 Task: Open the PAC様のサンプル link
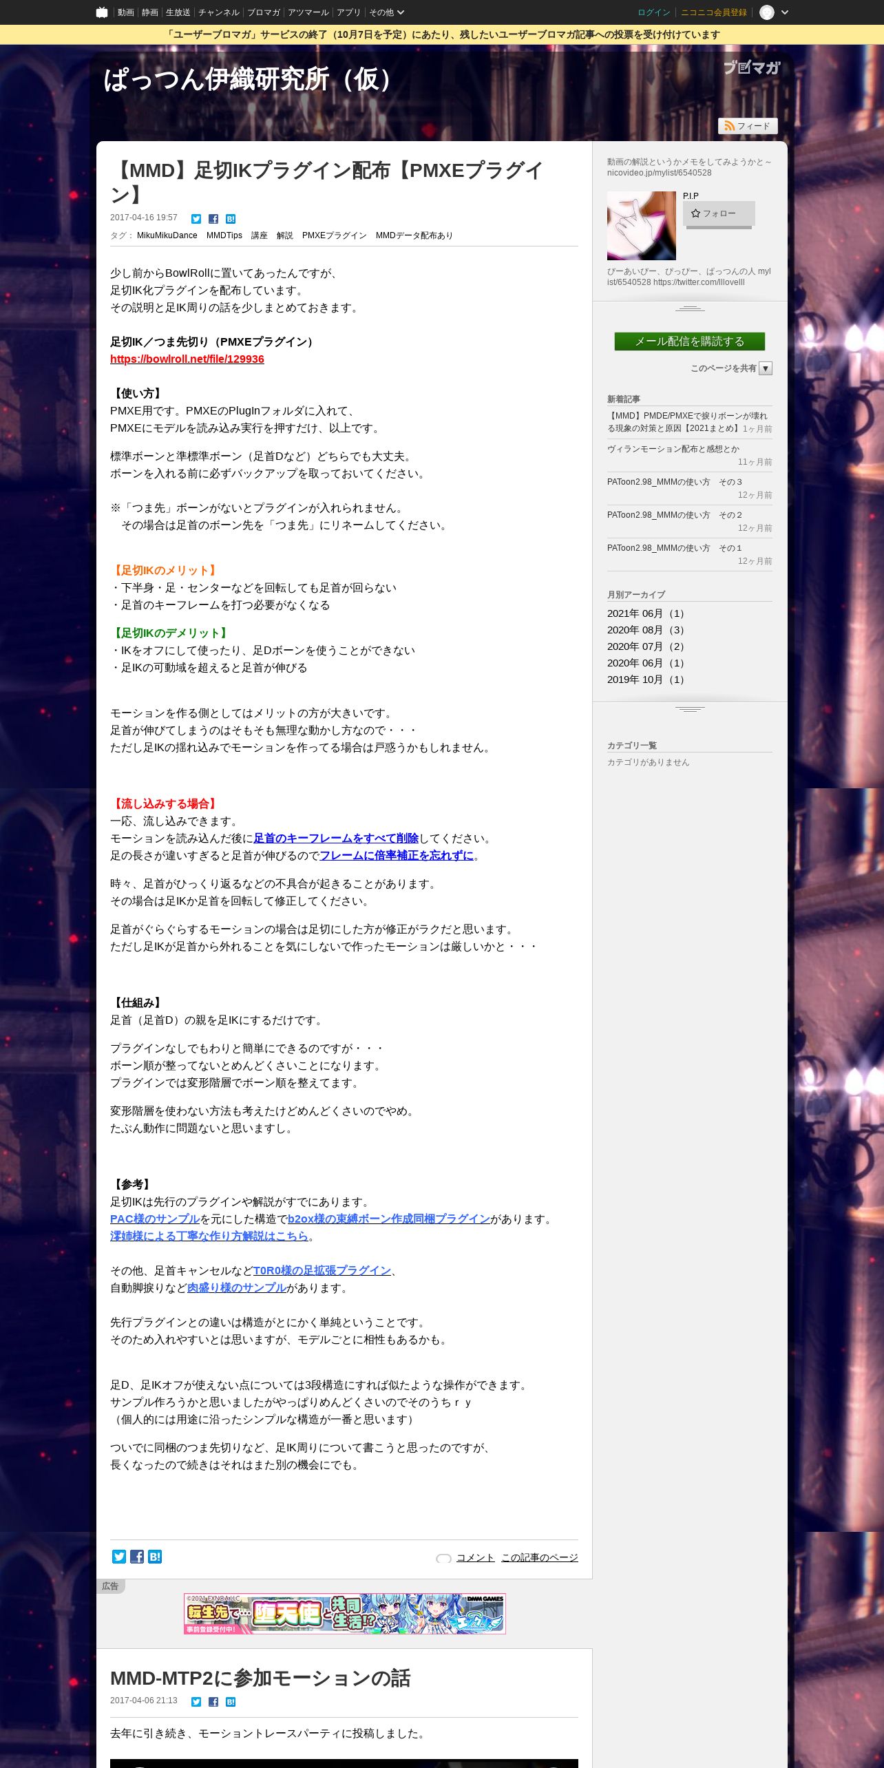click(155, 1219)
